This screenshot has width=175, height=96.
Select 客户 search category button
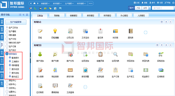[x=131, y=8]
